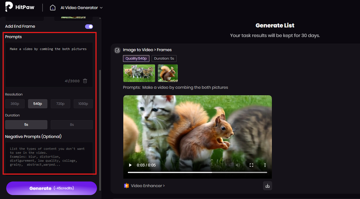Click the 0:03 / 0:05 time display
Image resolution: width=360 pixels, height=199 pixels.
pos(146,165)
